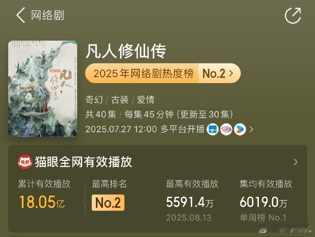Tap the 猫眼全网有效播放 heading

coord(84,162)
